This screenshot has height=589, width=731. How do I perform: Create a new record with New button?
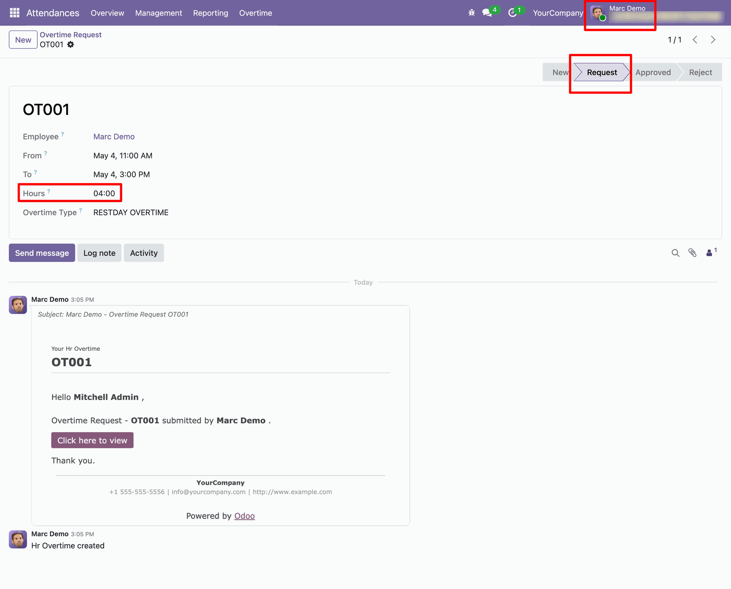[x=23, y=40]
